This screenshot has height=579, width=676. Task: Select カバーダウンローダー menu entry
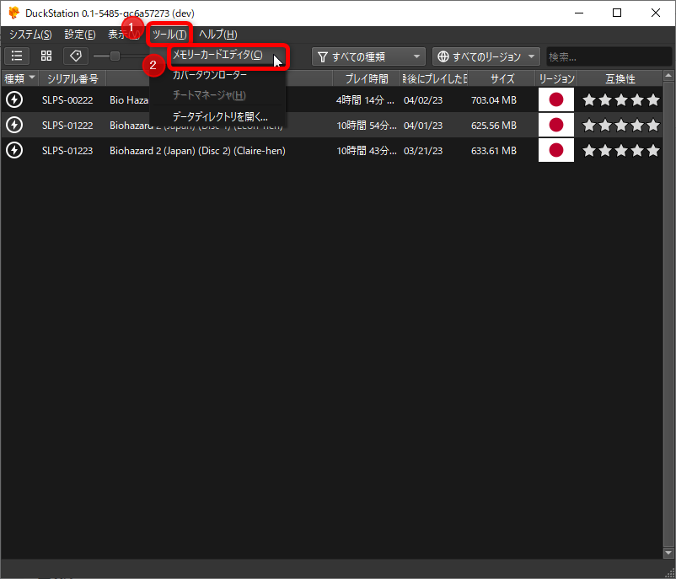click(217, 75)
